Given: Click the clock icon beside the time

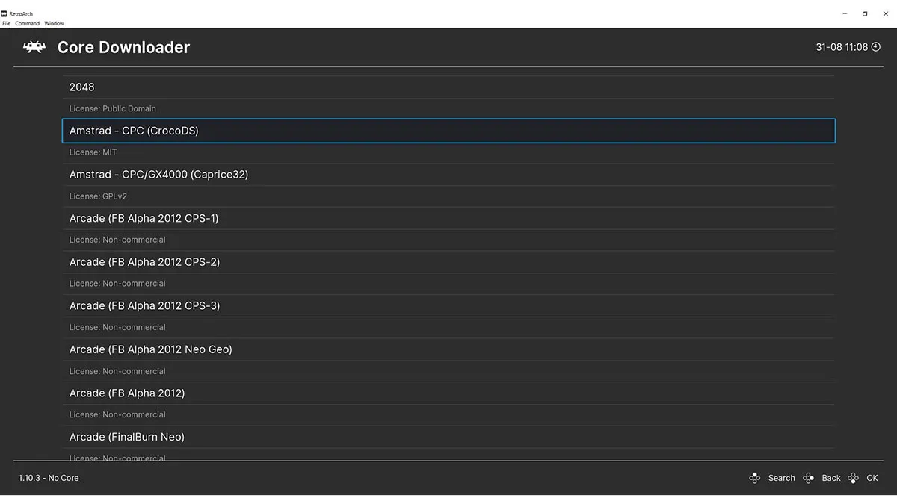Looking at the screenshot, I should pos(876,47).
